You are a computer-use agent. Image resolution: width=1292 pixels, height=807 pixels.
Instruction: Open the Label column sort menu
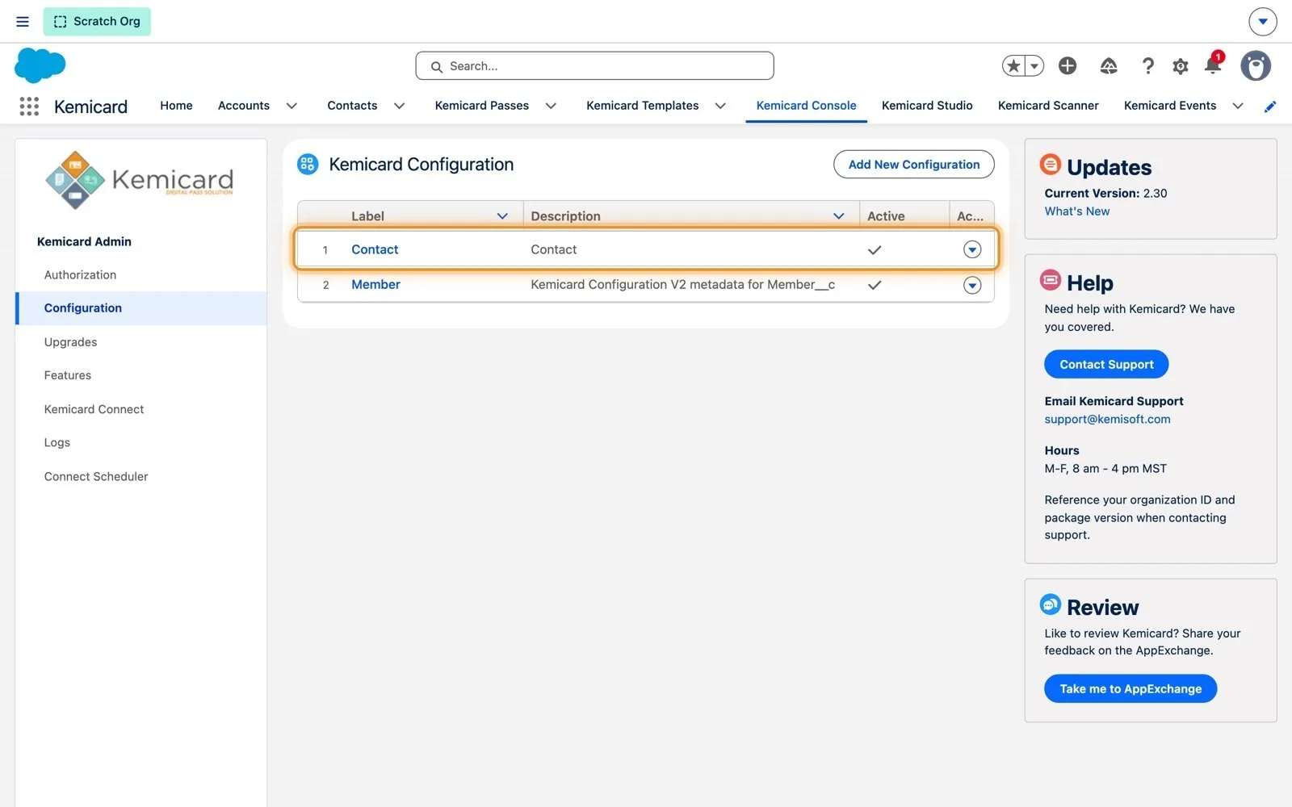click(502, 216)
